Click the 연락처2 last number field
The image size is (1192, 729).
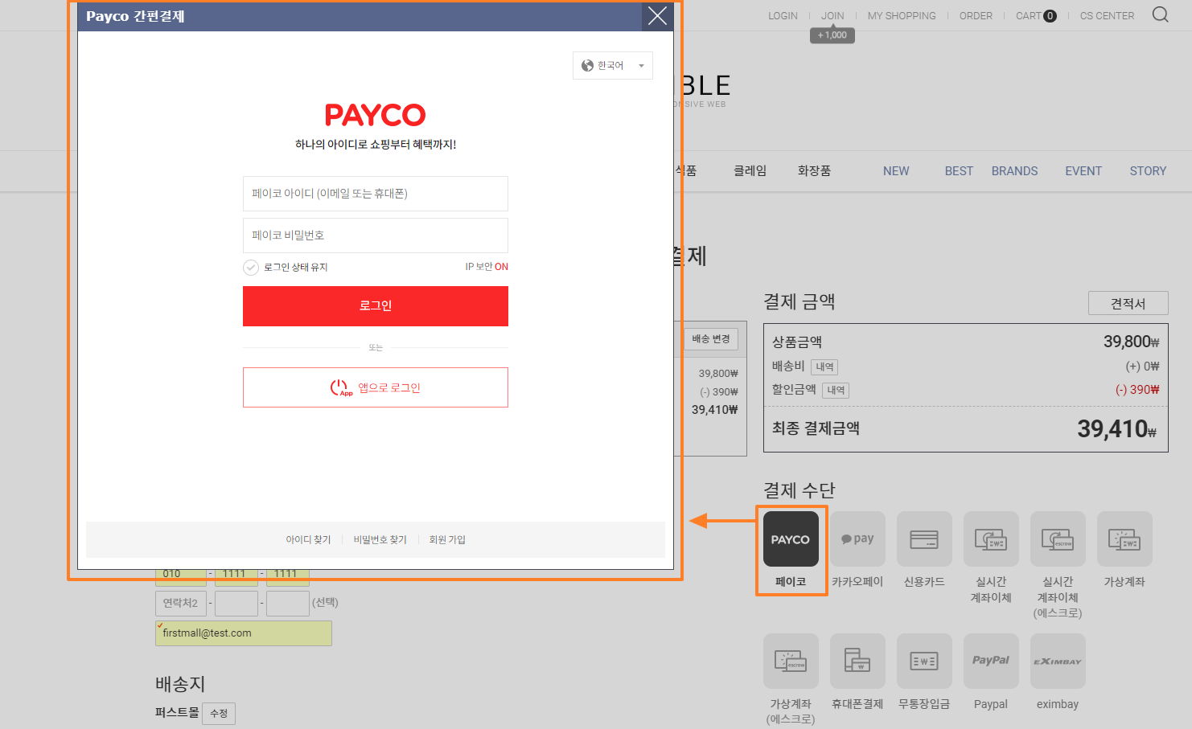288,603
